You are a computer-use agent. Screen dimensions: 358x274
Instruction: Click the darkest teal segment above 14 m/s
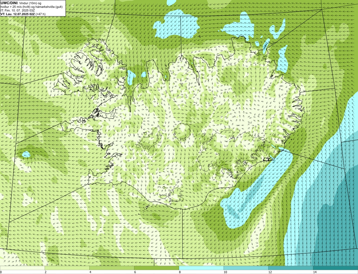click(336, 268)
